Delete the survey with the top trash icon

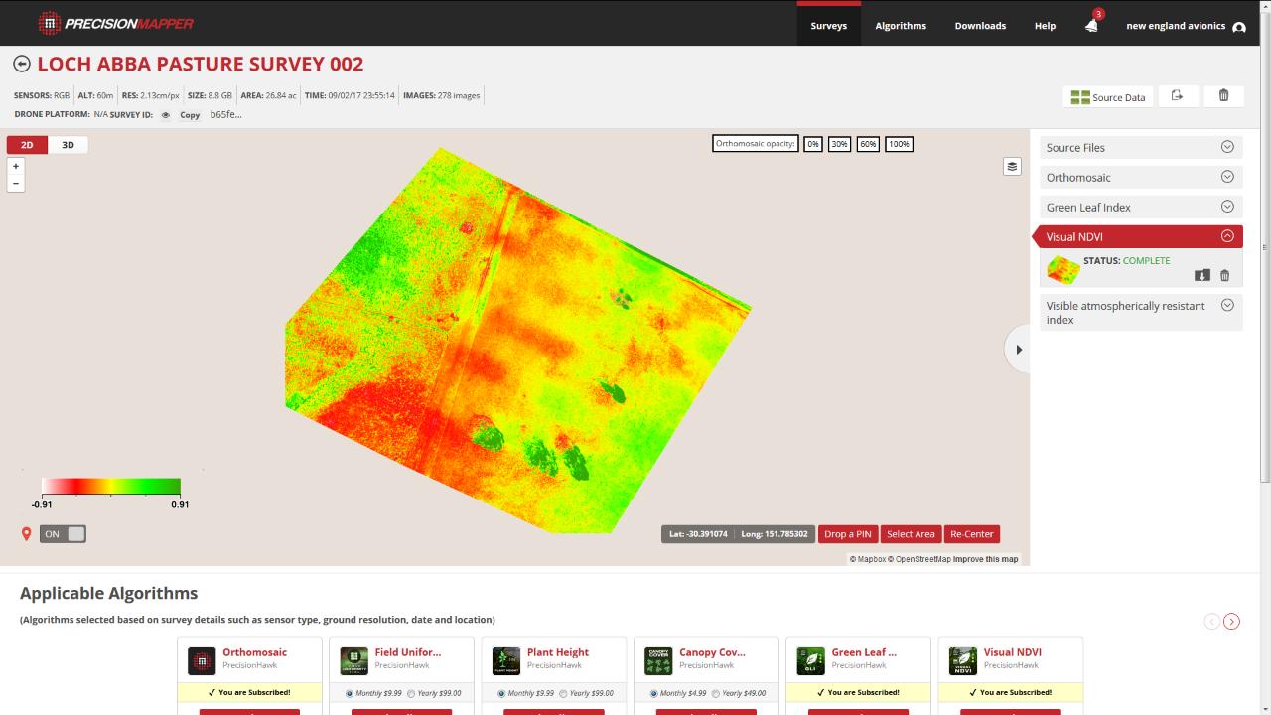pyautogui.click(x=1223, y=95)
